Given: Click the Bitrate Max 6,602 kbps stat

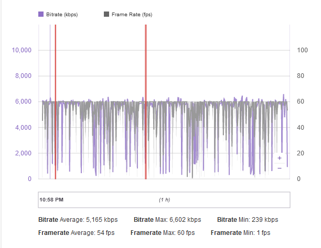Looking at the screenshot, I should click(167, 220).
